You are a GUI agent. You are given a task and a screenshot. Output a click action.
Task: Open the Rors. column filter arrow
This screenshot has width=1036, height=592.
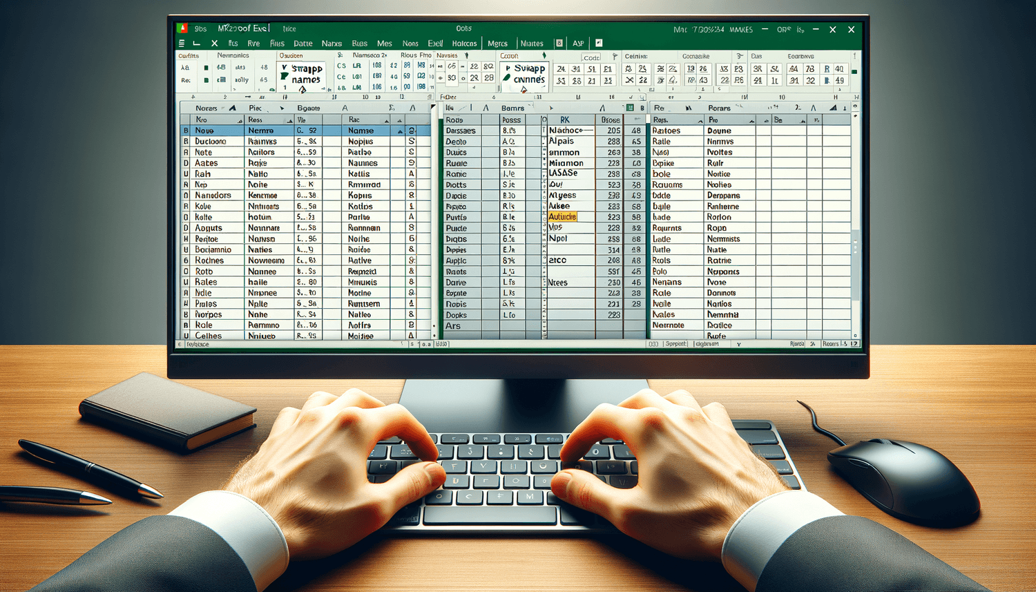[x=700, y=120]
